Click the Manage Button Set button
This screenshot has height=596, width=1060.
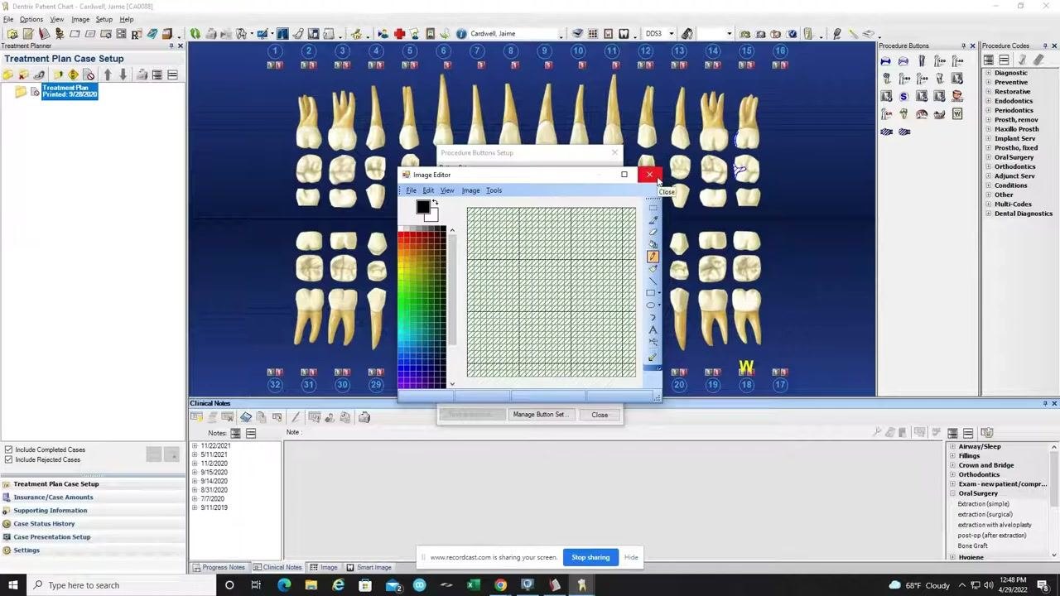[x=538, y=415]
